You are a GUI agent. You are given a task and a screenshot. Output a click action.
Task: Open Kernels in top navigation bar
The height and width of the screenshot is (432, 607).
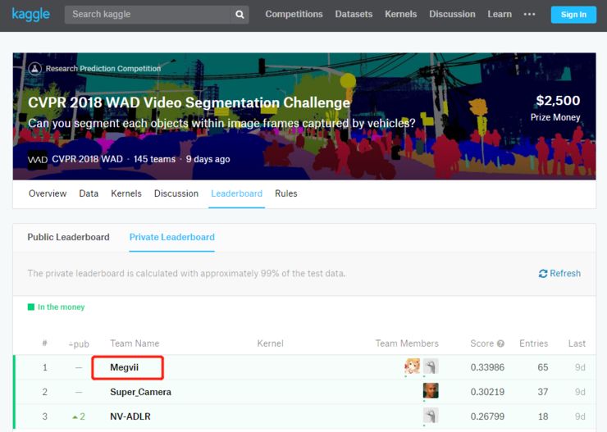click(400, 14)
